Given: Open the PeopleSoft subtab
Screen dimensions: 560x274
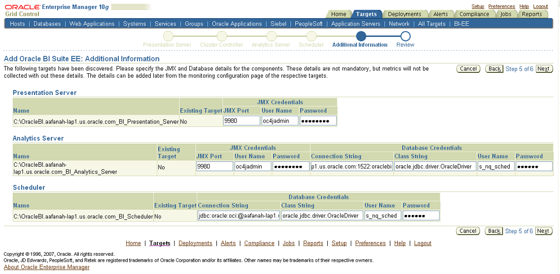Looking at the screenshot, I should (309, 24).
